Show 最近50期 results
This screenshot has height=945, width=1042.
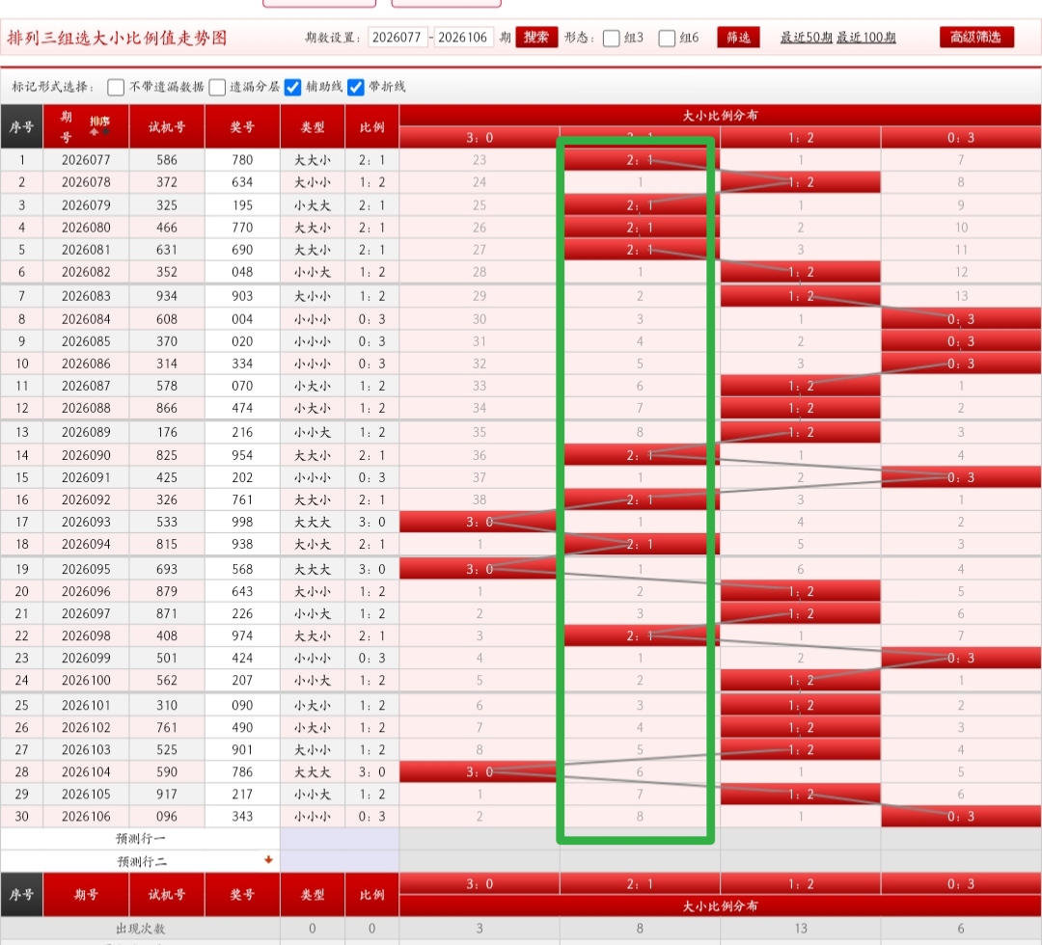806,38
